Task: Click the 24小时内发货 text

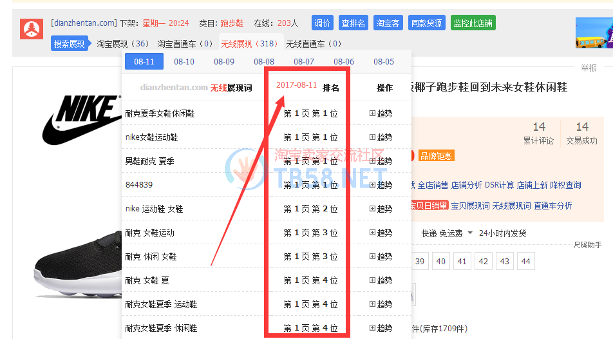Action: [x=503, y=233]
